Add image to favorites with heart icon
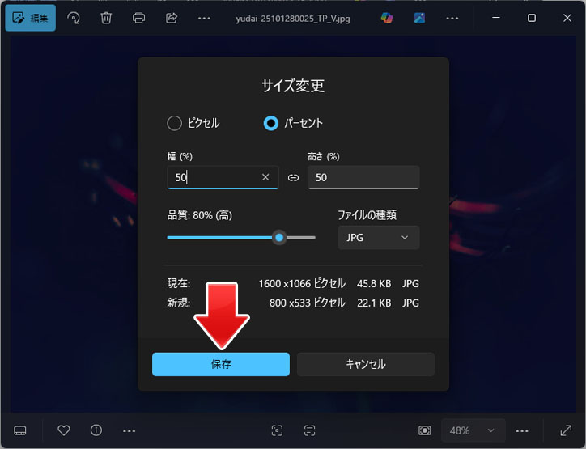 (x=64, y=430)
